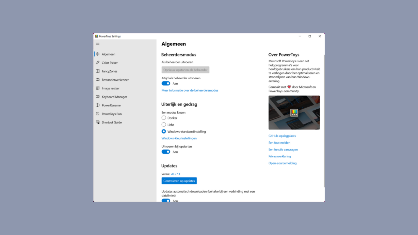Select the Donker mode radio button

164,118
